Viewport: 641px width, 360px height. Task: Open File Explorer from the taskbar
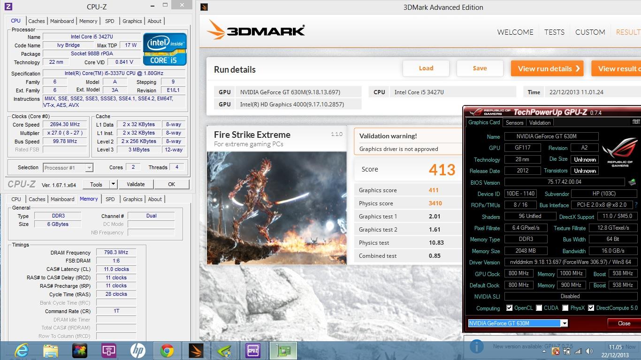tap(50, 351)
